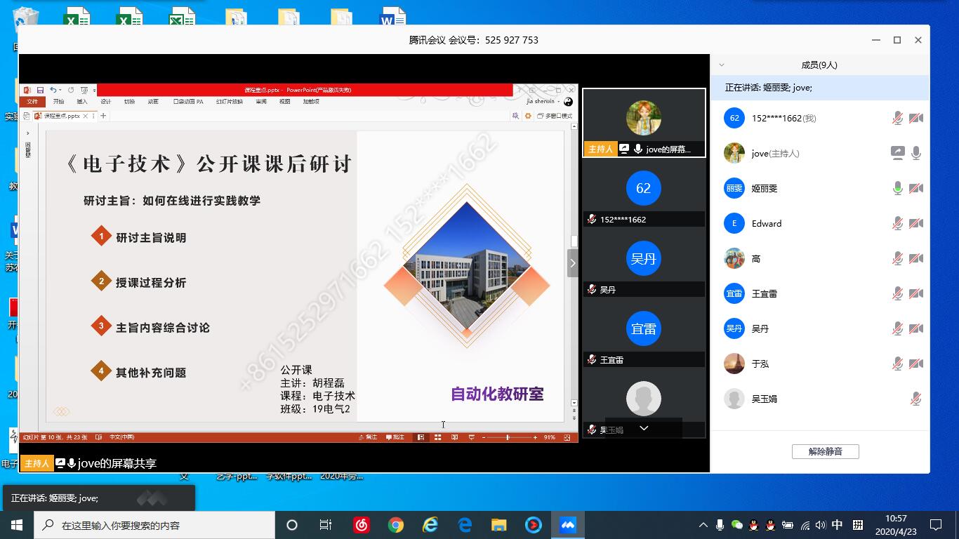Click the PowerPoint zoom slider in status bar
This screenshot has height=539, width=959.
pyautogui.click(x=508, y=437)
